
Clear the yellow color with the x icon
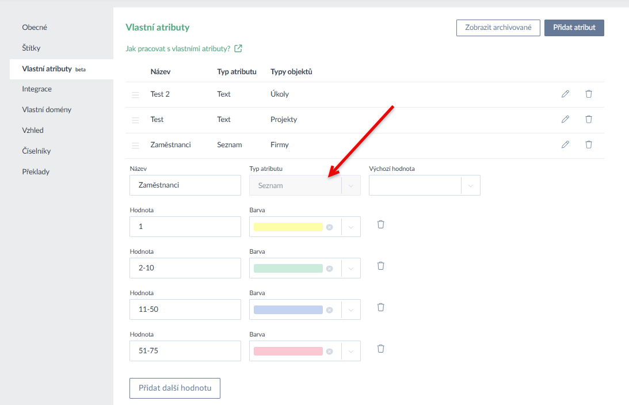329,227
